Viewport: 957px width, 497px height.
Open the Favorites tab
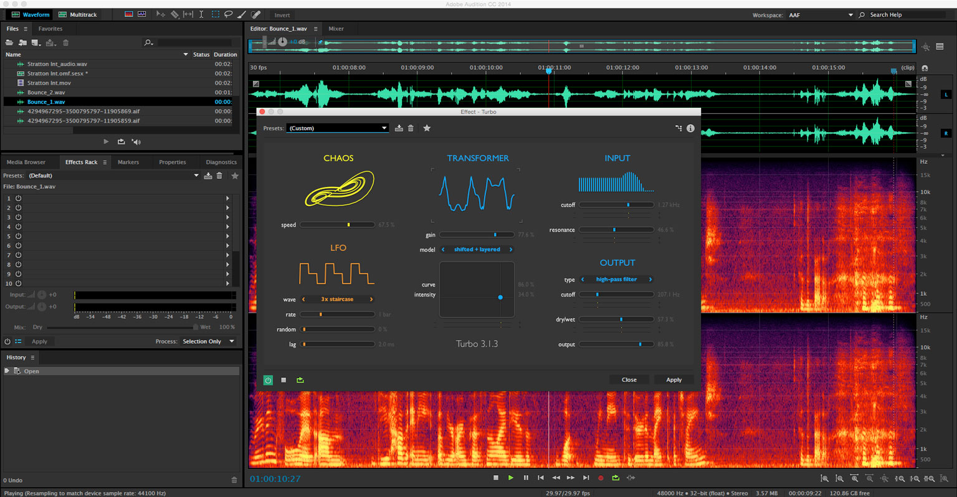pos(50,29)
